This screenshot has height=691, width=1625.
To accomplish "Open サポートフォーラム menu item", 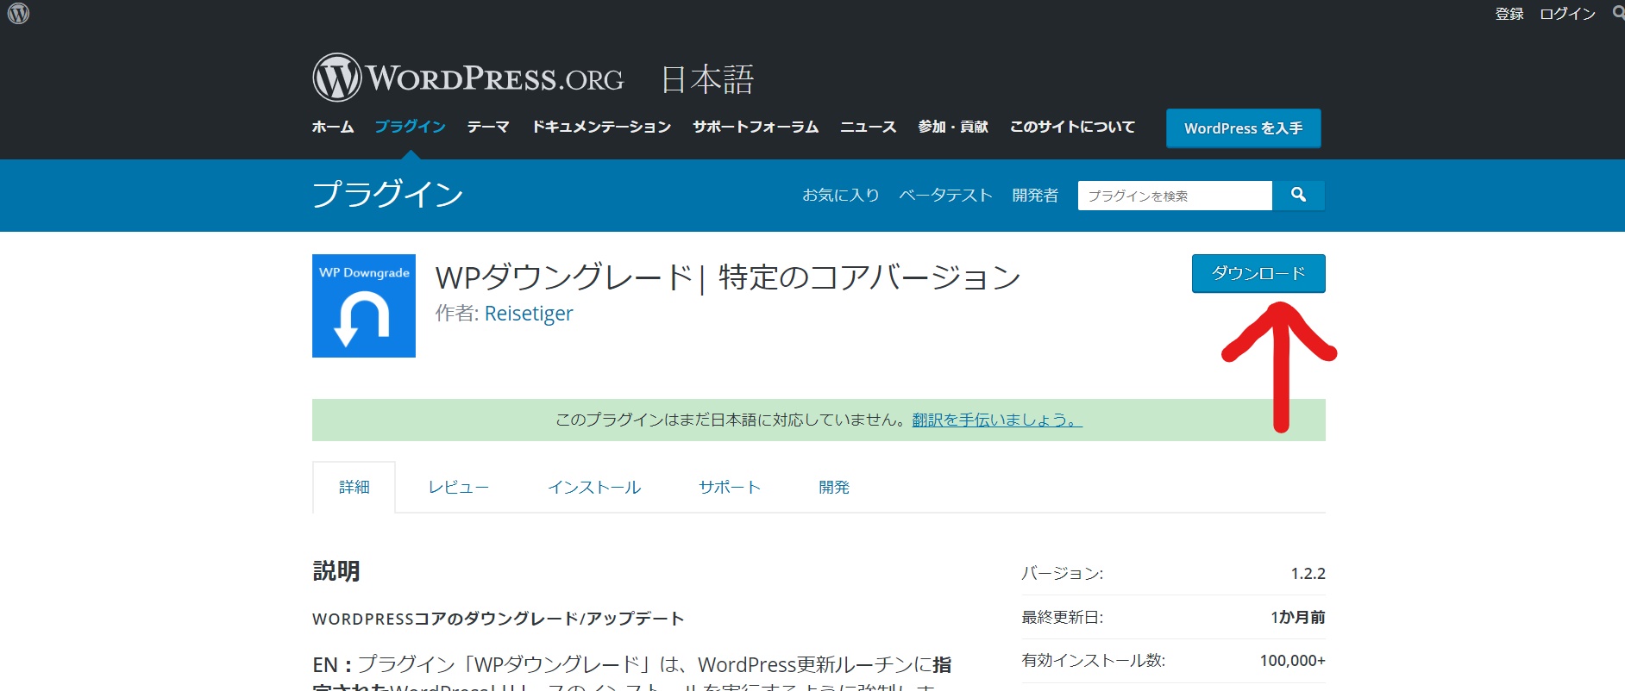I will (x=756, y=127).
